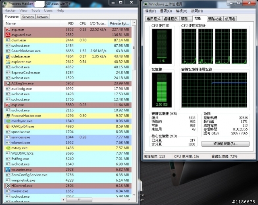Viewport: 258px width, 205px height.
Task: Click the wcourier.exe process icon
Action: (x=8, y=169)
